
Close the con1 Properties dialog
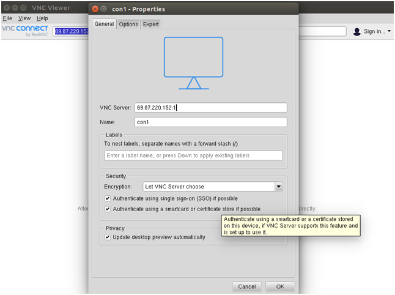point(95,9)
